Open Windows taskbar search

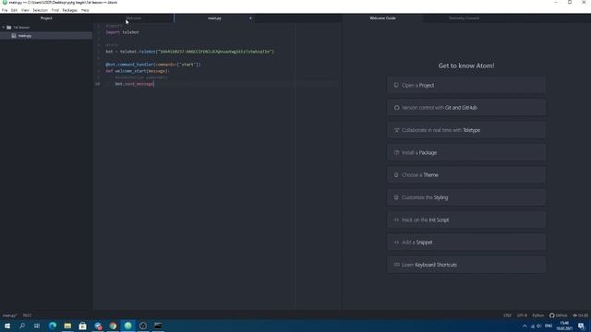click(x=22, y=326)
